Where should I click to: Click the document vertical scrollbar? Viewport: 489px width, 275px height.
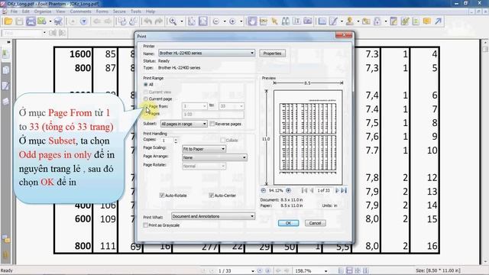point(484,151)
